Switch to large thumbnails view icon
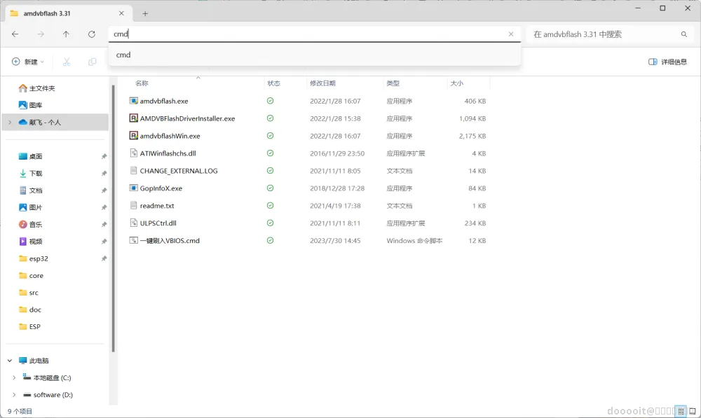Image resolution: width=701 pixels, height=418 pixels. (693, 411)
